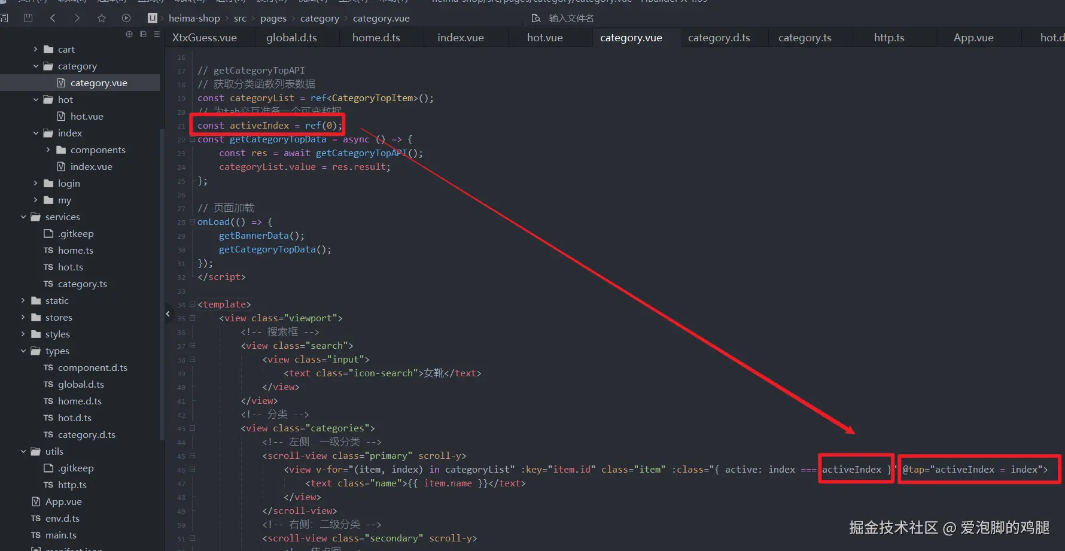Click the star bookmark icon
Image resolution: width=1065 pixels, height=551 pixels.
[x=102, y=18]
